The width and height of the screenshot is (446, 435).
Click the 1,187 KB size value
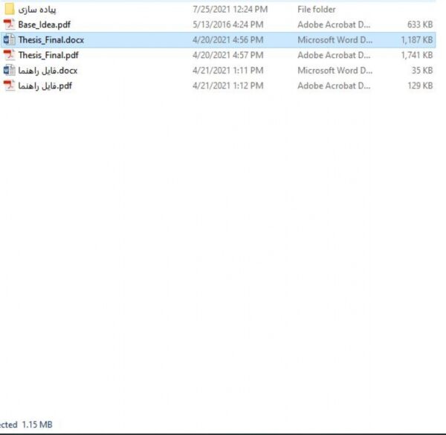coord(417,40)
